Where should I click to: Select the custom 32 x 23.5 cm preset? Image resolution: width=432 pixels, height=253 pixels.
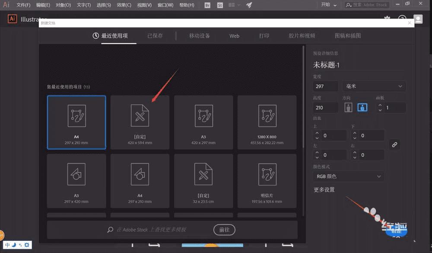point(203,181)
